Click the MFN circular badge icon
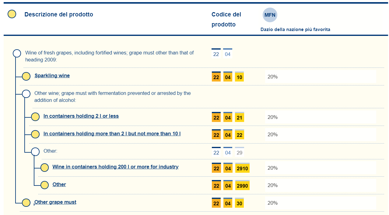Viewport: 389px width, 215px height. pos(270,15)
